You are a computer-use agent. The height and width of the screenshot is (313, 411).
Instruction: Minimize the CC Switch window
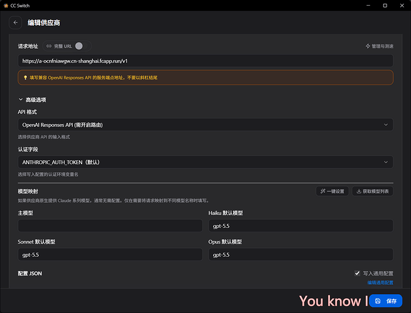(x=368, y=6)
